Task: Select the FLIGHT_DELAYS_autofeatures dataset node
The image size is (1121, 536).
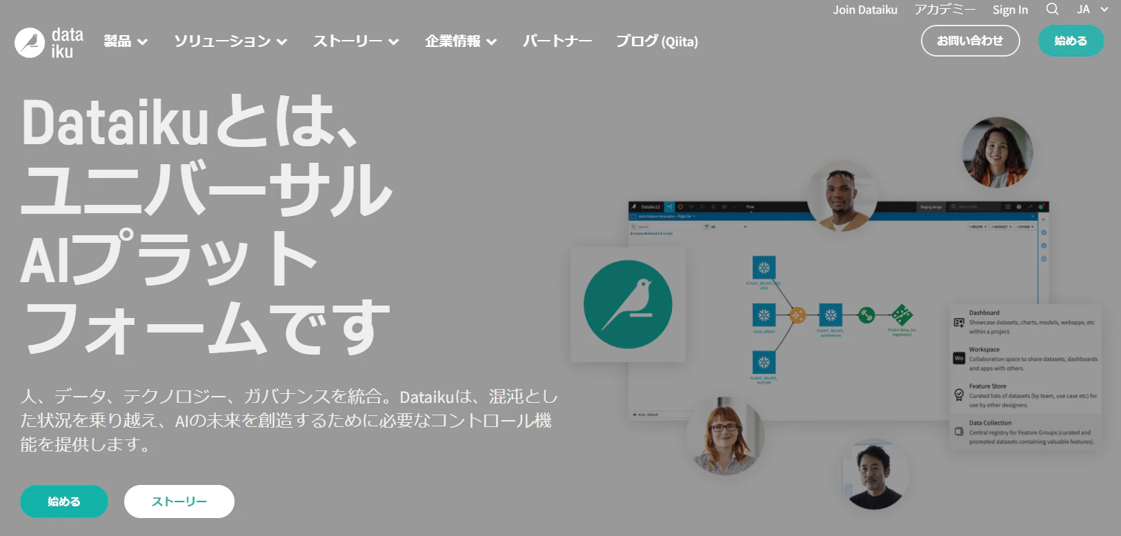Action: [x=831, y=315]
